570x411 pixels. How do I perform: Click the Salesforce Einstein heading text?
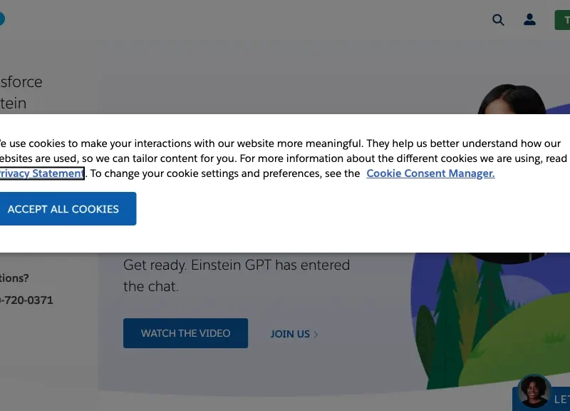coord(21,93)
